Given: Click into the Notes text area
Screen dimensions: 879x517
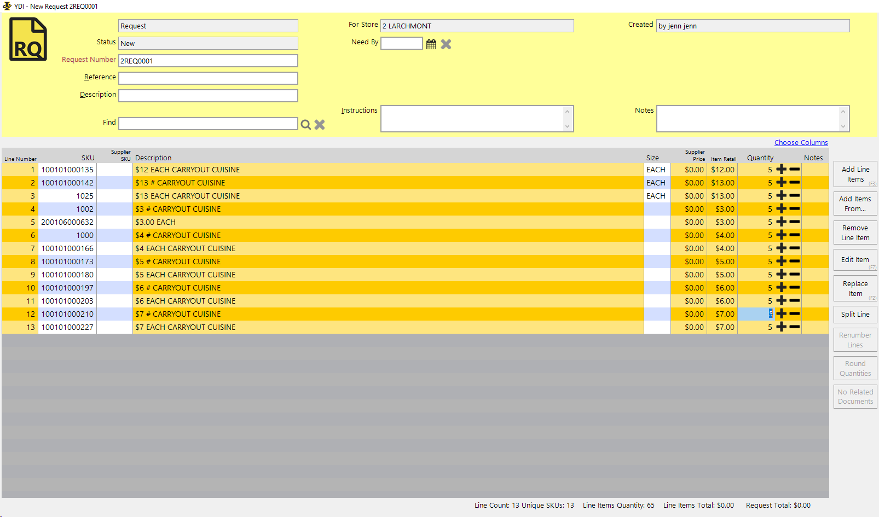Looking at the screenshot, I should pyautogui.click(x=753, y=119).
